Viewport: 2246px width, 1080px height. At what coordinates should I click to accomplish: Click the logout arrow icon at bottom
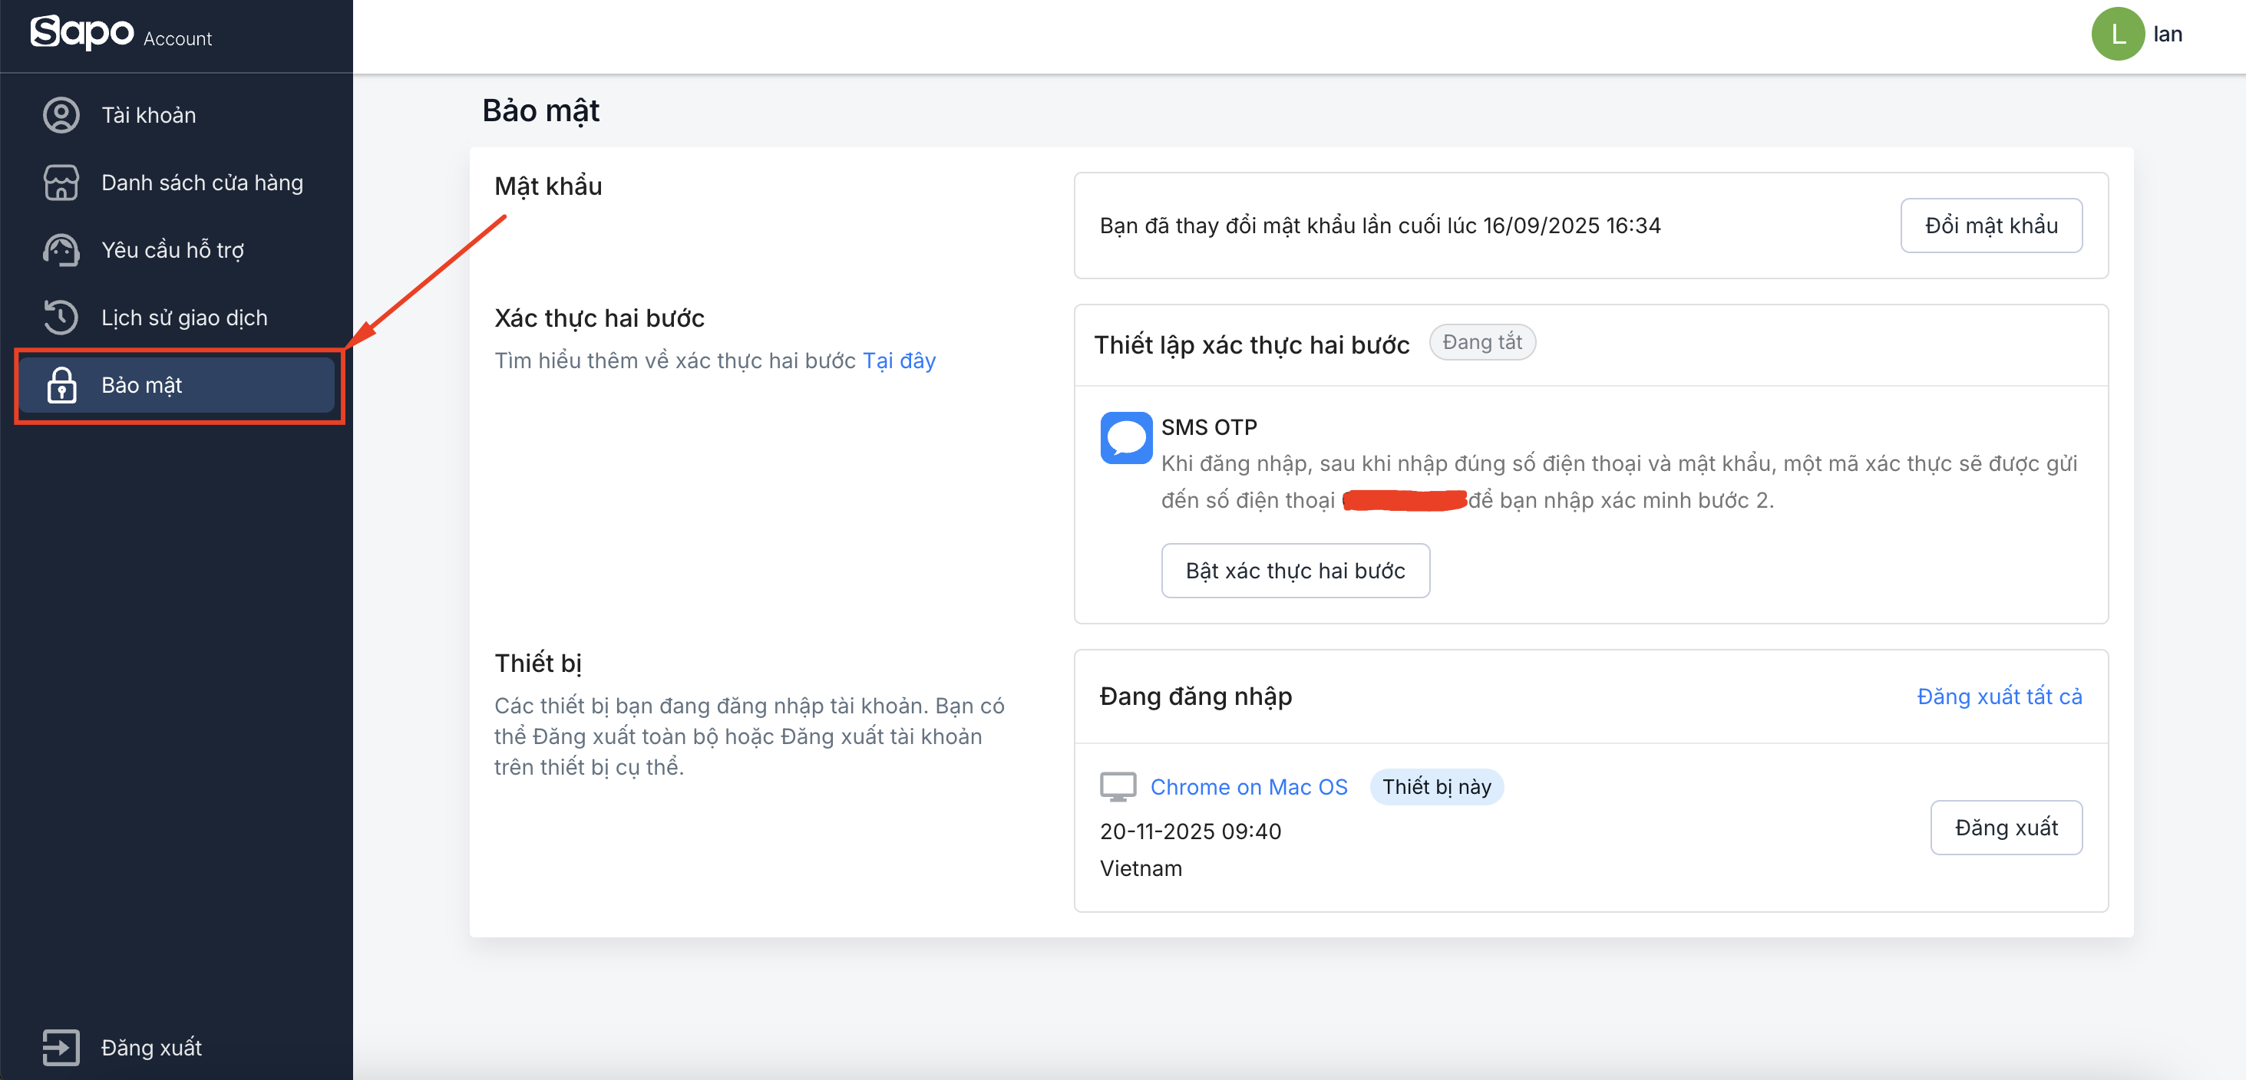pos(61,1047)
